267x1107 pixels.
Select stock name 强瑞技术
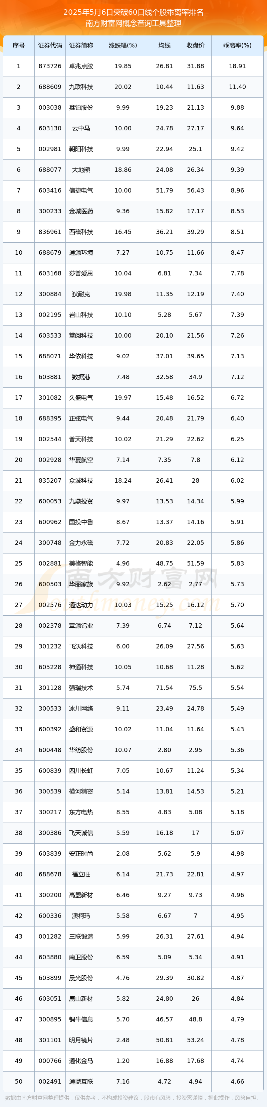coord(81,688)
